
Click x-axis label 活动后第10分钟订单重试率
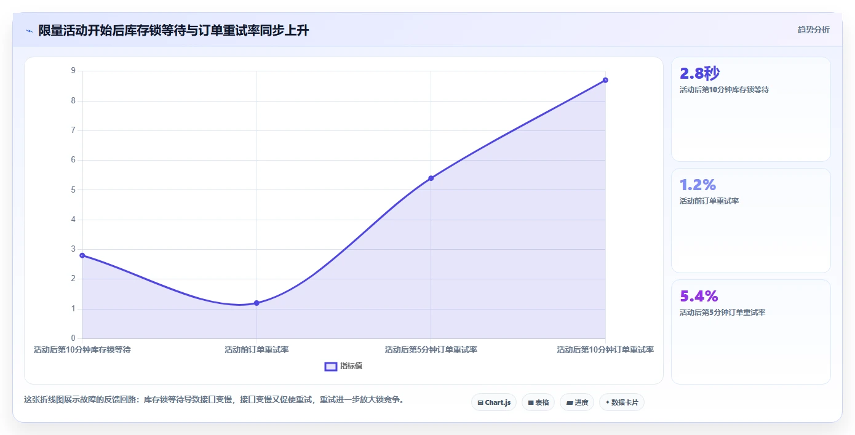coord(605,349)
